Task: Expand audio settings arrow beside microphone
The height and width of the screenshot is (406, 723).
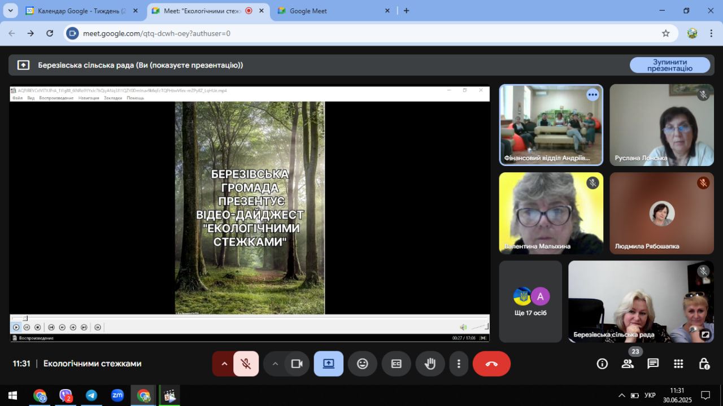Action: [x=224, y=364]
